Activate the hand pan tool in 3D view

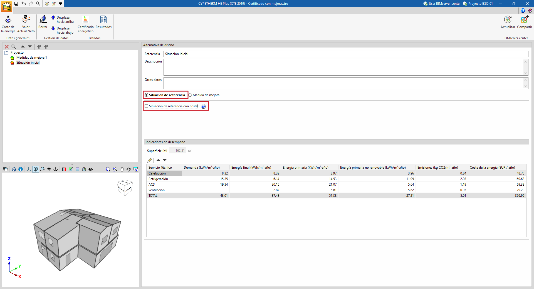[x=122, y=169]
